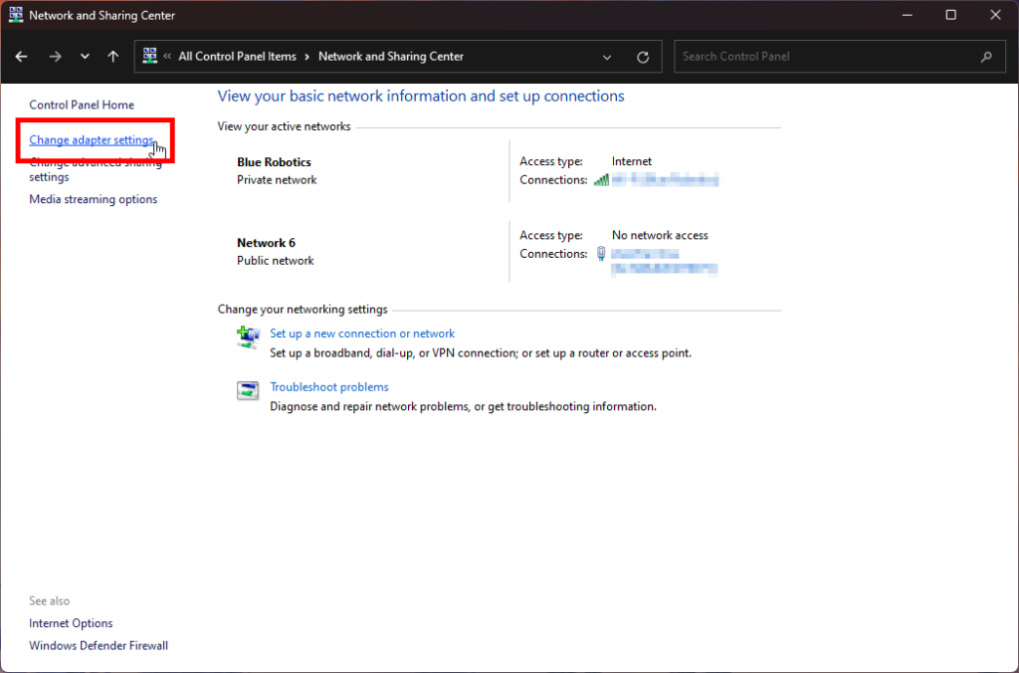Click the Back navigation arrow
Screen dimensions: 1019x673
tap(21, 57)
